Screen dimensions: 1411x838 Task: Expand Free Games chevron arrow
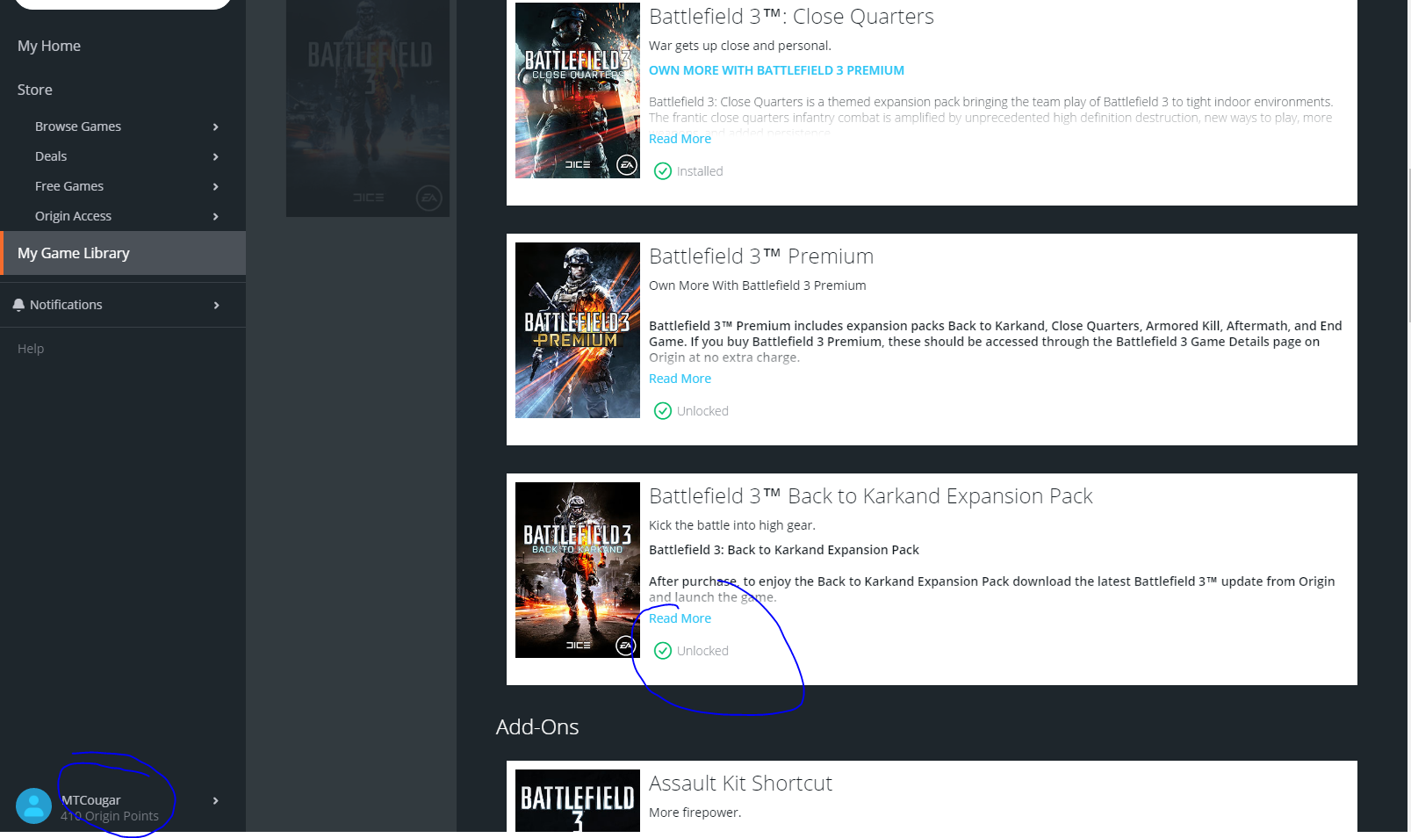coord(216,187)
